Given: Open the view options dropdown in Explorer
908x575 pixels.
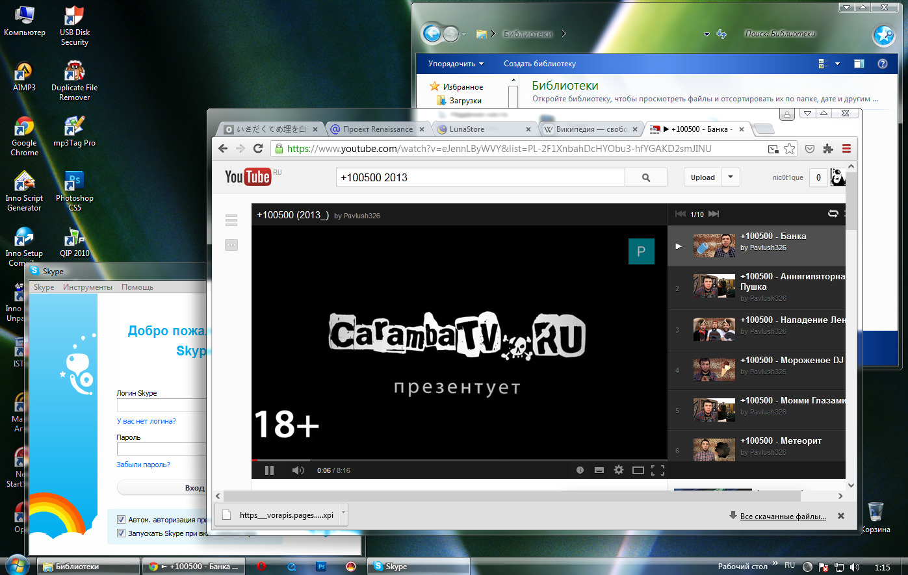Looking at the screenshot, I should 837,64.
